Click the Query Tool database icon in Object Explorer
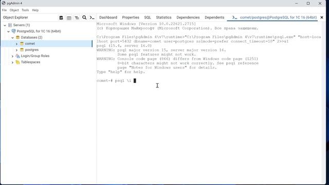 click(x=61, y=17)
